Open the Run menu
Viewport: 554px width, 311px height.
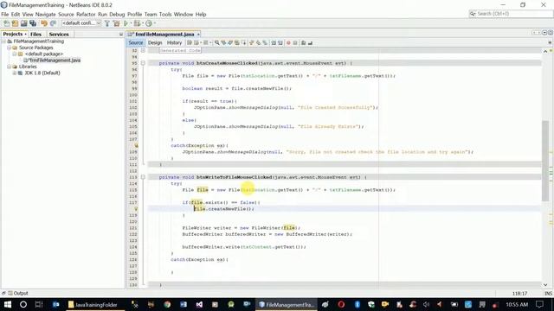point(102,14)
